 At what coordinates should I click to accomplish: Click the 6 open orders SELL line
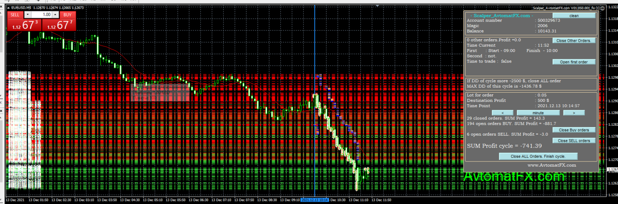[x=508, y=134]
